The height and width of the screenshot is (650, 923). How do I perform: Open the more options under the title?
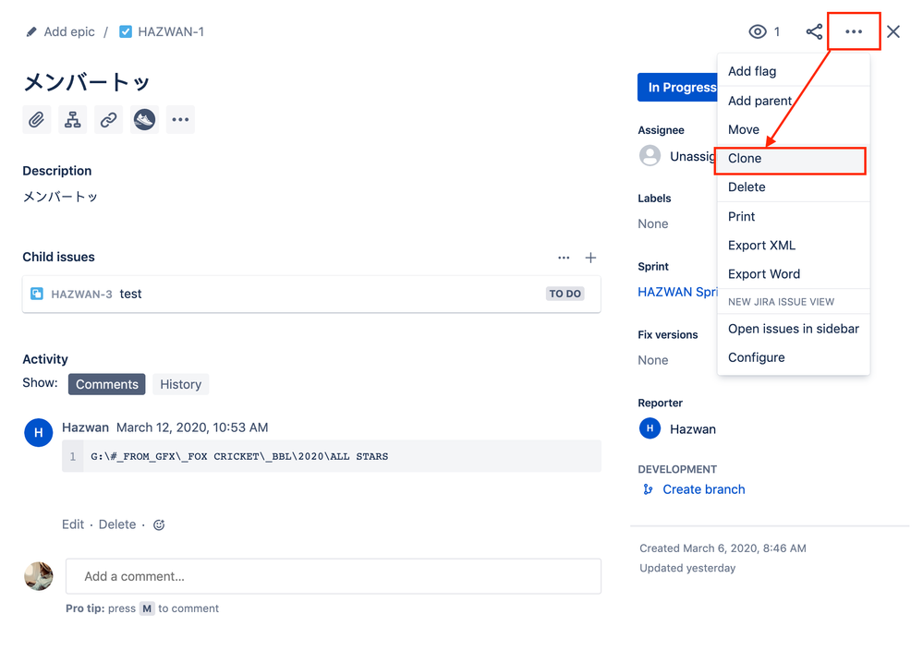click(x=180, y=119)
